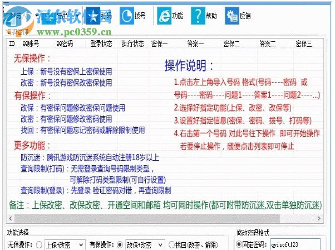Expand the 导入 import dropdown arrow

(x=37, y=16)
